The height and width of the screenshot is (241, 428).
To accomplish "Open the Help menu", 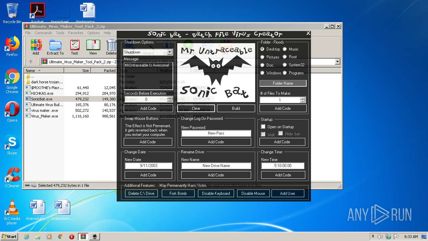I will point(107,33).
